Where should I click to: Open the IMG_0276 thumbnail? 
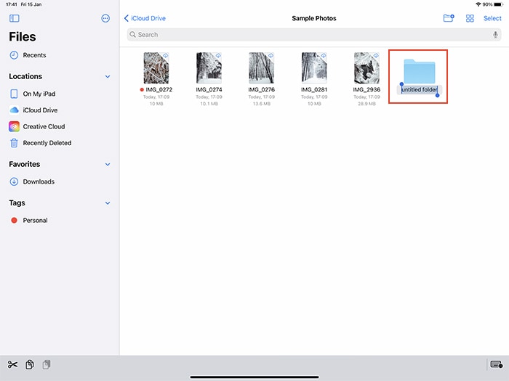tap(262, 68)
